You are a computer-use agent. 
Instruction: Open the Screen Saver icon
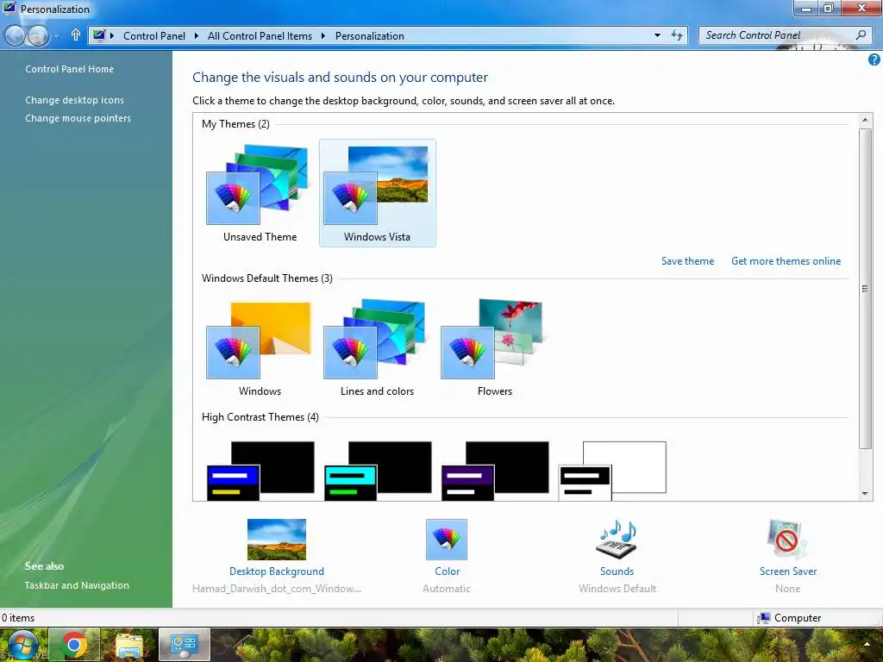(x=787, y=540)
